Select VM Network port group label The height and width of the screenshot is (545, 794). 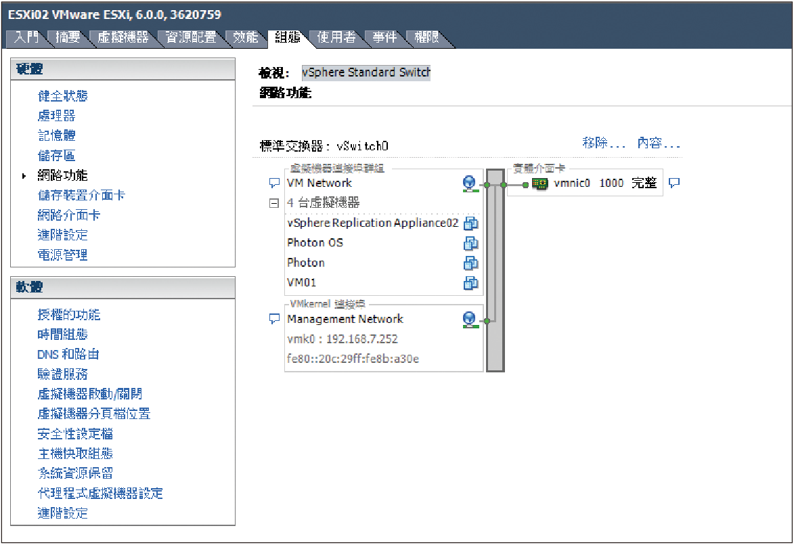pos(319,183)
